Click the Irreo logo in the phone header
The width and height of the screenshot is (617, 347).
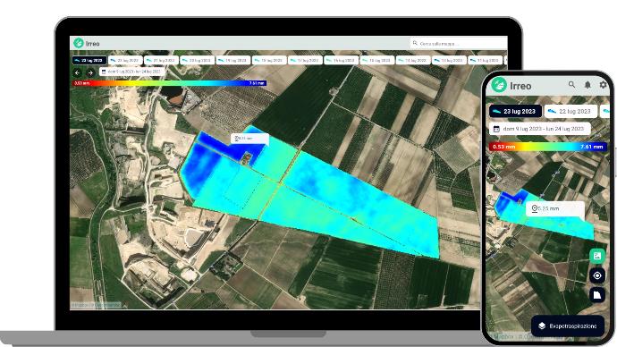(x=511, y=85)
